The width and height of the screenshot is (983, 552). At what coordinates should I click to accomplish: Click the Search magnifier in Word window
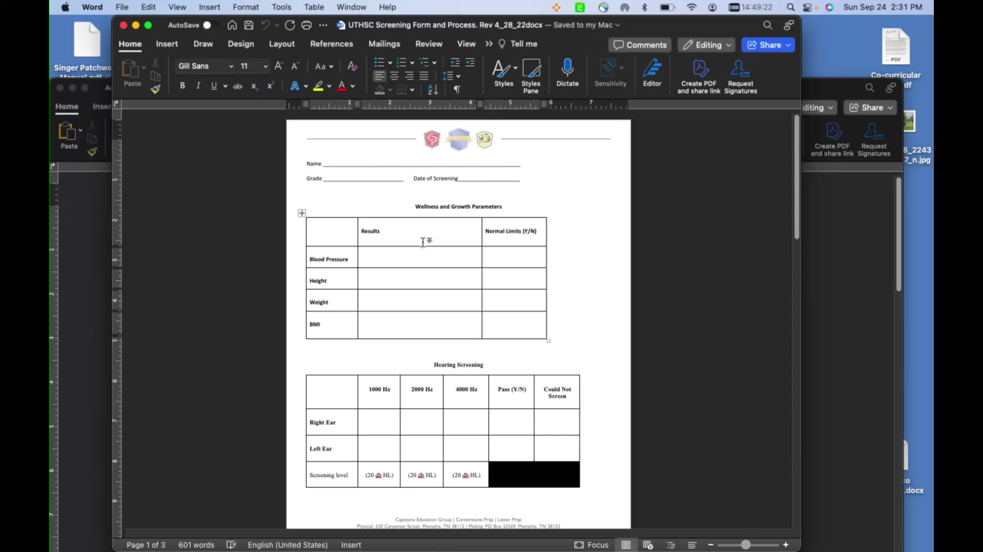(767, 25)
